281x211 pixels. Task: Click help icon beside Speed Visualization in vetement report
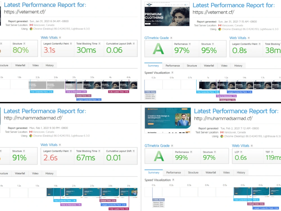tap(173, 73)
